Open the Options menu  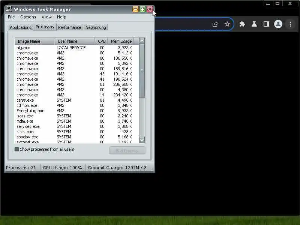[x=28, y=17]
